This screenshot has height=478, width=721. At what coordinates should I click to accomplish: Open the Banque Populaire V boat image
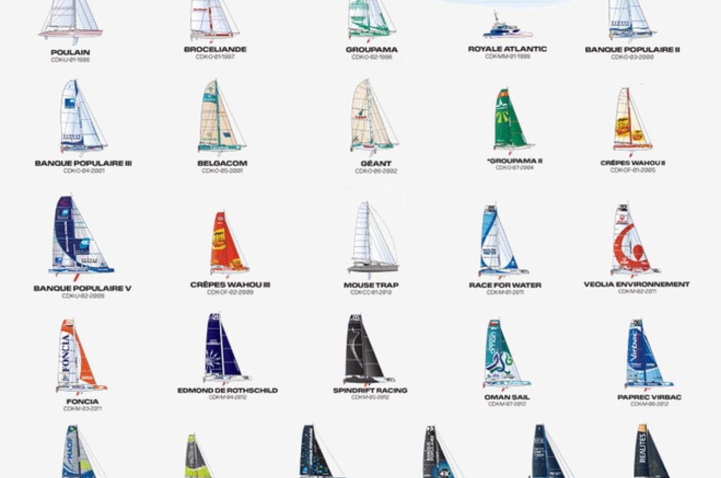coord(80,238)
